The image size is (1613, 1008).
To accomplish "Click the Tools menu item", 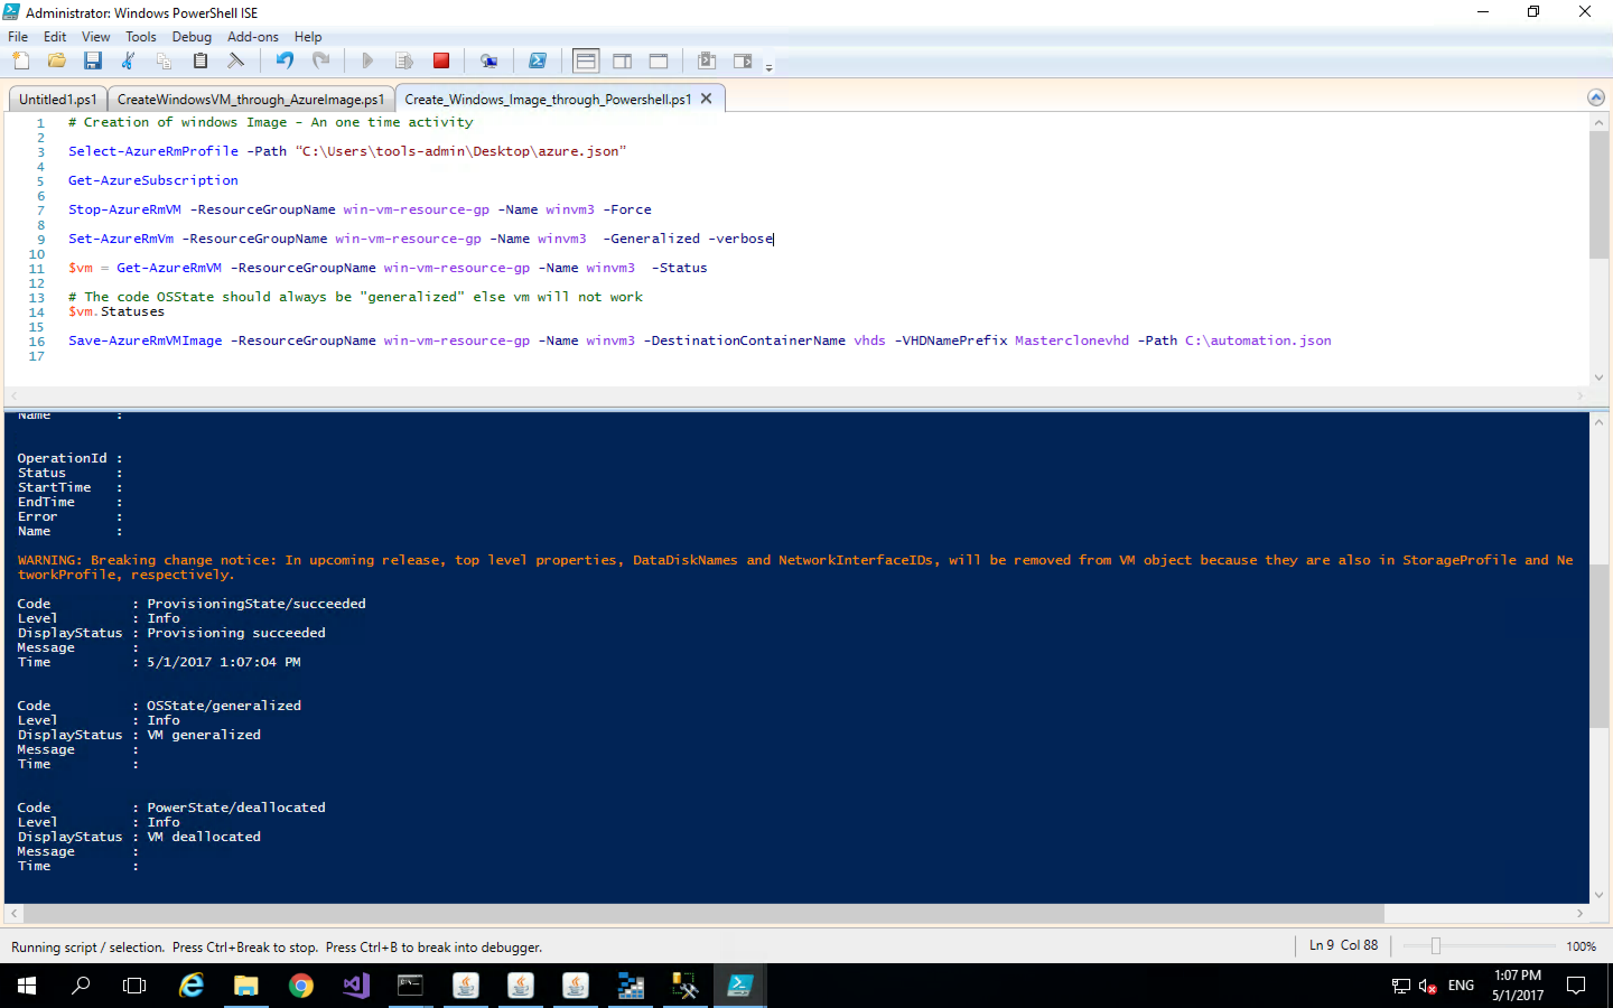I will [139, 36].
